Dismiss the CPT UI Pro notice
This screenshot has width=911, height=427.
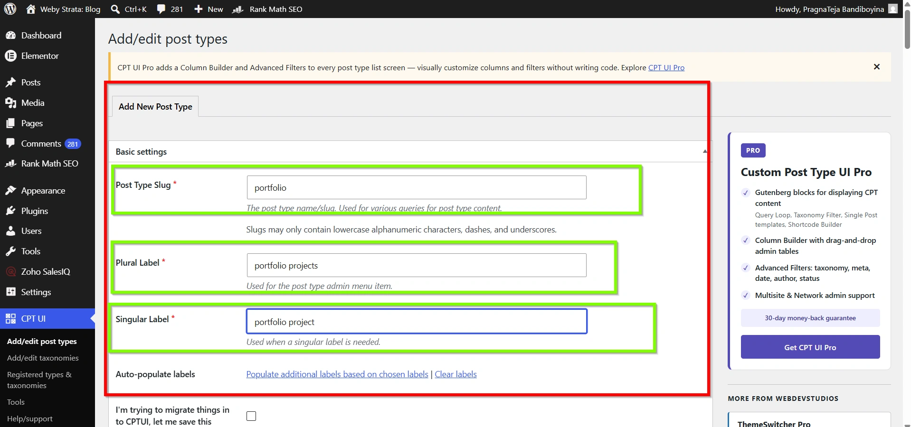click(877, 67)
